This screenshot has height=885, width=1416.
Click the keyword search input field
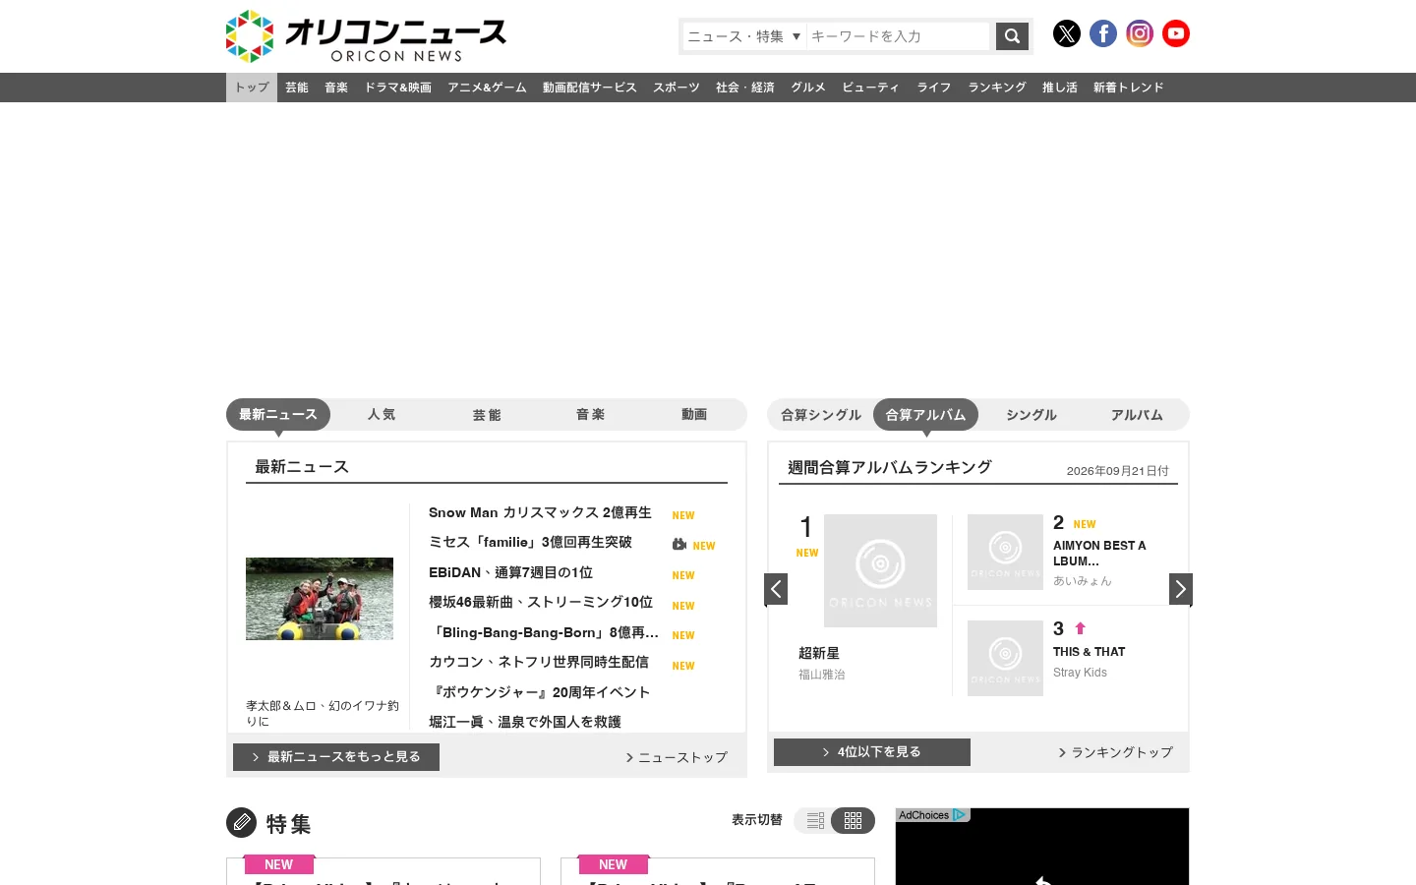(898, 36)
